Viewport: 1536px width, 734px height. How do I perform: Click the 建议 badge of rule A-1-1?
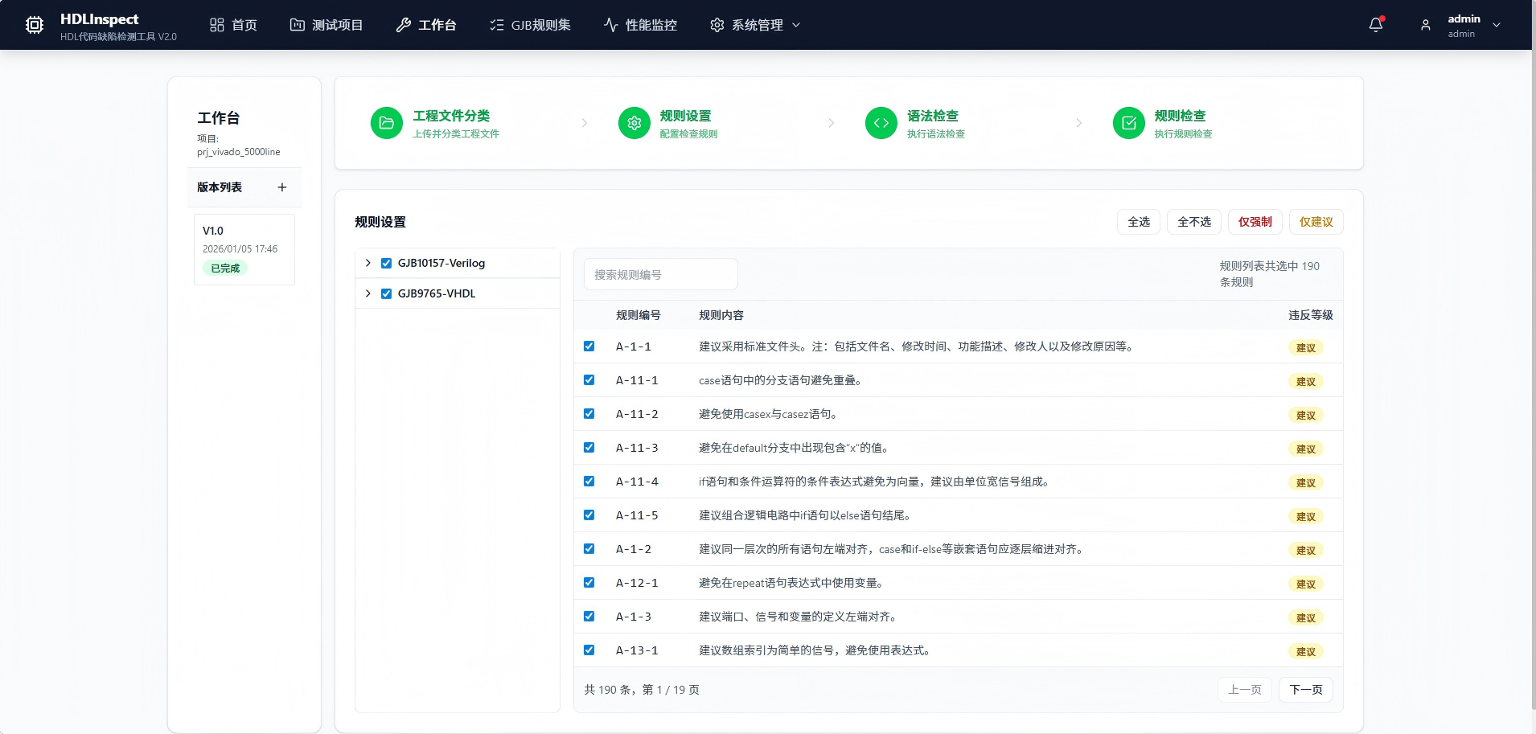(1306, 348)
